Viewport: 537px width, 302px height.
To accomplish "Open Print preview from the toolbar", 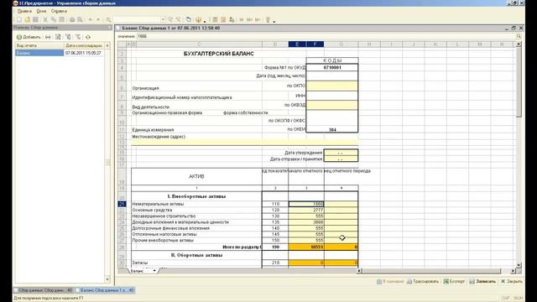I will click(80, 20).
